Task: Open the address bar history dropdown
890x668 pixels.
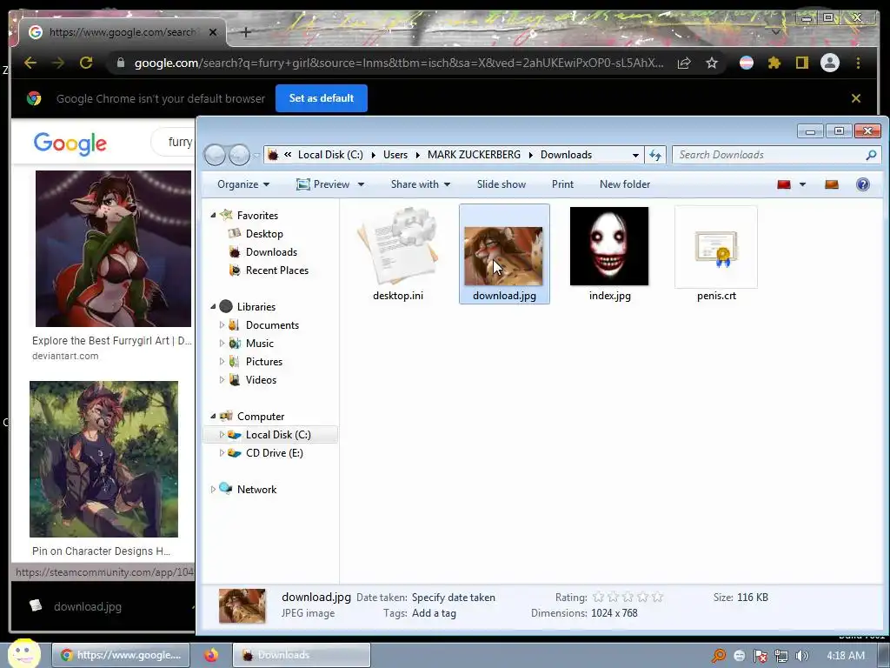Action: [x=635, y=155]
